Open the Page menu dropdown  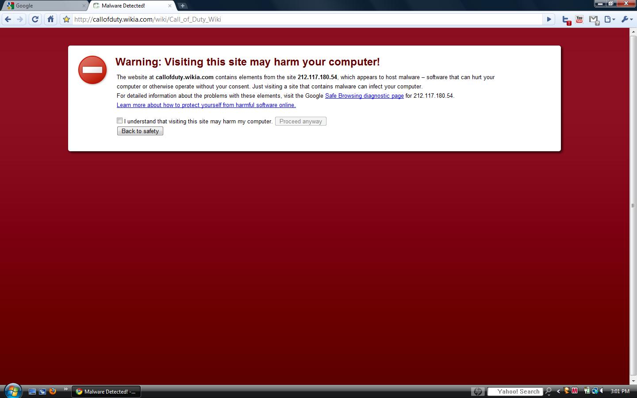coord(610,19)
